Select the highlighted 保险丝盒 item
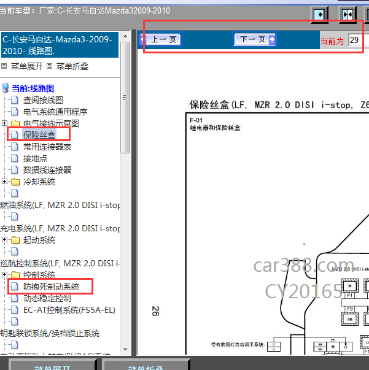The image size is (369, 370). 39,135
